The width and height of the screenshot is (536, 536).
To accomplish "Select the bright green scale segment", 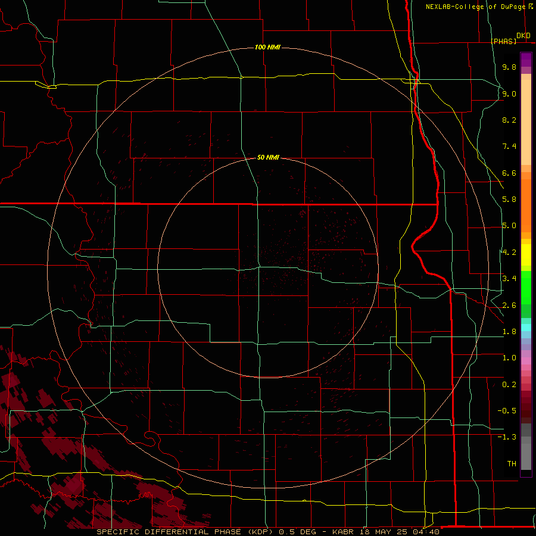I will click(526, 288).
